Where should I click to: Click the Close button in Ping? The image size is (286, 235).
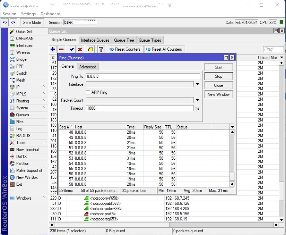click(x=218, y=85)
